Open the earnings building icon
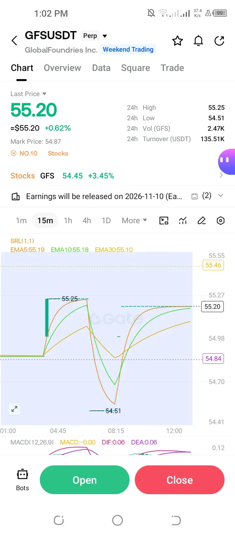 pos(15,196)
